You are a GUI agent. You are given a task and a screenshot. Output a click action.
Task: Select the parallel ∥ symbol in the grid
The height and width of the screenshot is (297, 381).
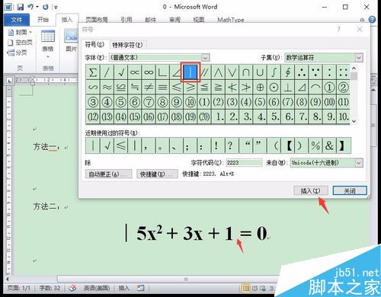[204, 72]
